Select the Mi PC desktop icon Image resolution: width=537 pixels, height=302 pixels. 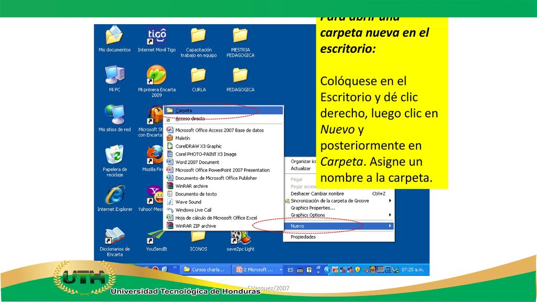click(114, 79)
